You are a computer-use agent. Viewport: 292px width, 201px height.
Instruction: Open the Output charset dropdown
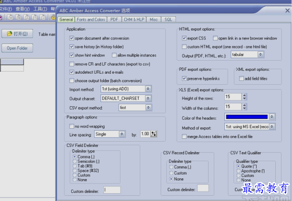pos(148,98)
